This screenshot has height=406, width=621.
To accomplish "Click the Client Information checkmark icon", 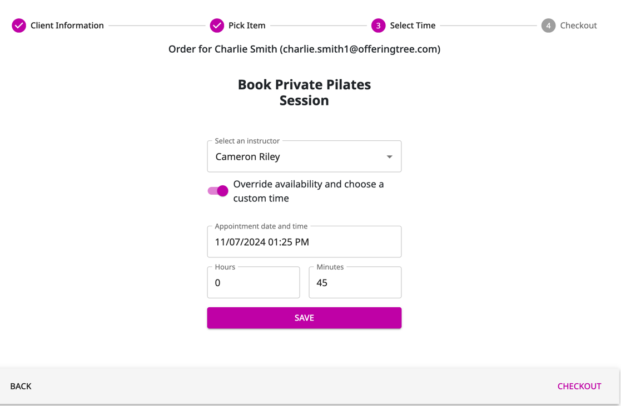I will (x=19, y=26).
